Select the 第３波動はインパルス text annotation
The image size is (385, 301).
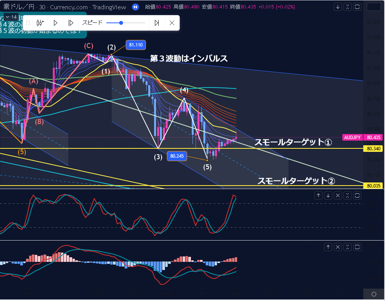coord(189,58)
